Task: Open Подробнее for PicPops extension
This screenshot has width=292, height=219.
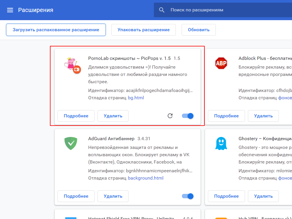Action: (x=76, y=116)
